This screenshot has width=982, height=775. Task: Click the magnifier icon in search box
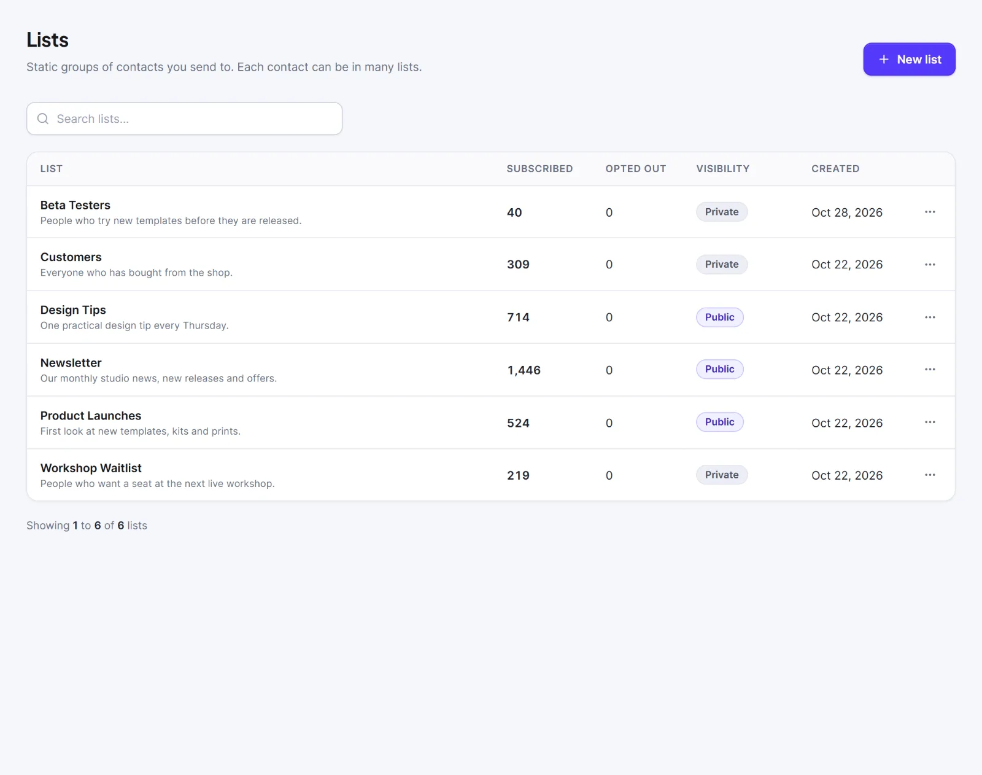43,119
